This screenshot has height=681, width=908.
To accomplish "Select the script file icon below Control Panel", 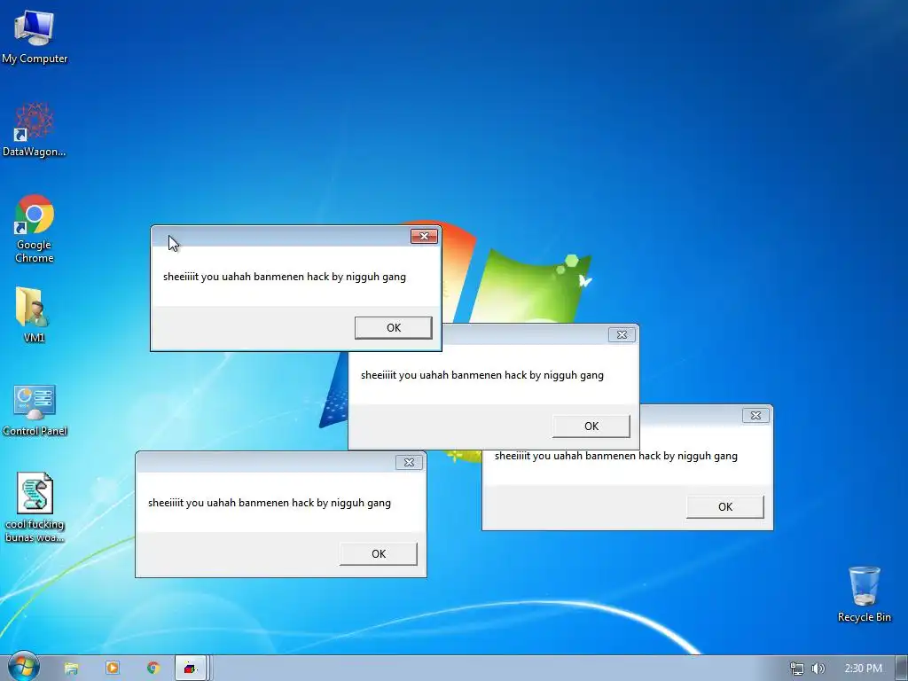I will [x=35, y=507].
